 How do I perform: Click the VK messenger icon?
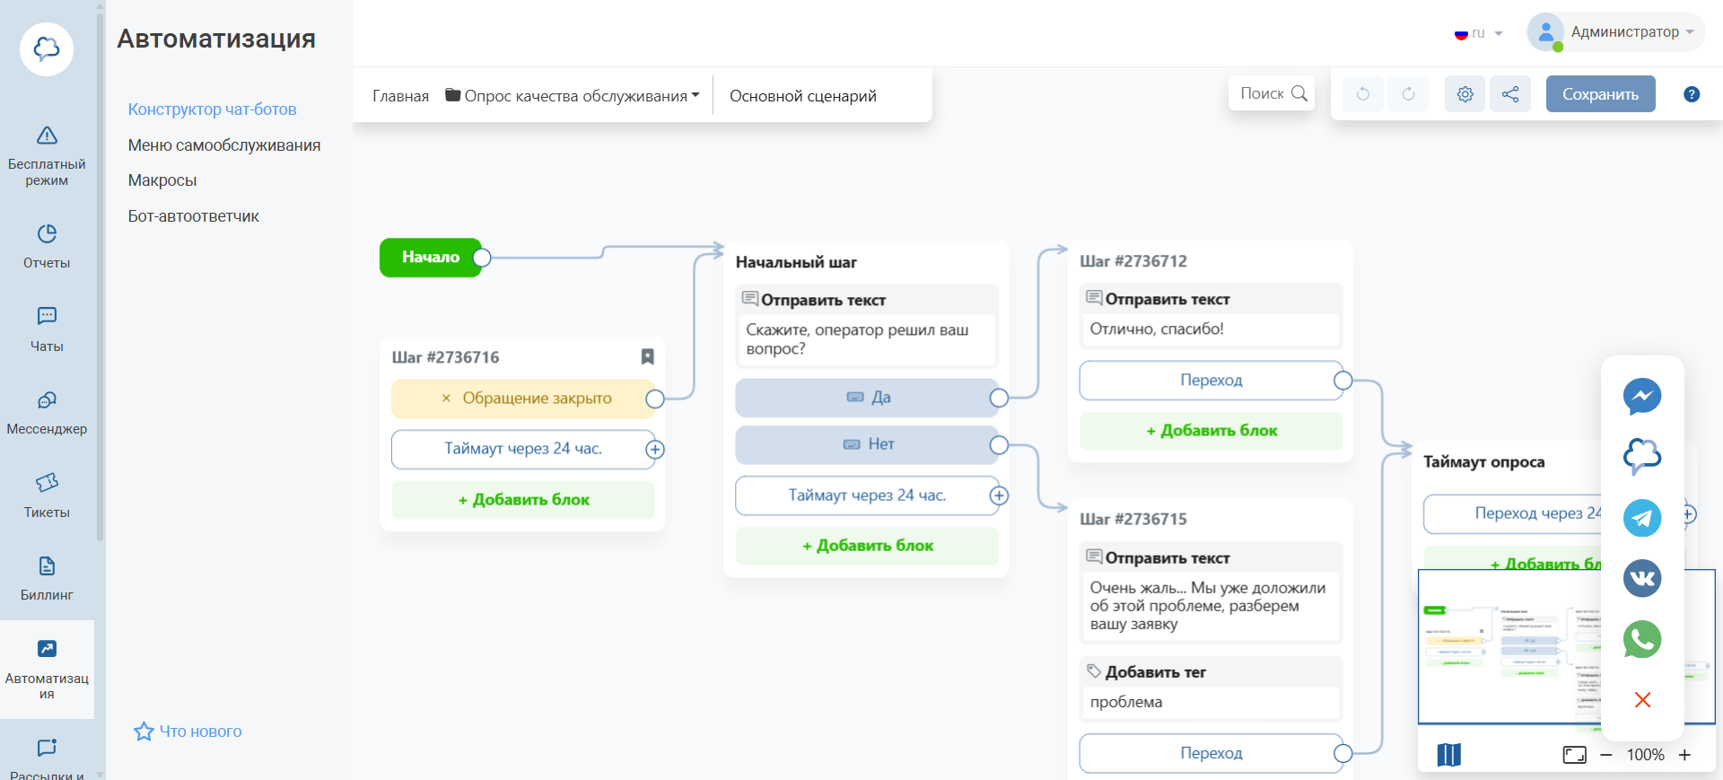(1642, 578)
